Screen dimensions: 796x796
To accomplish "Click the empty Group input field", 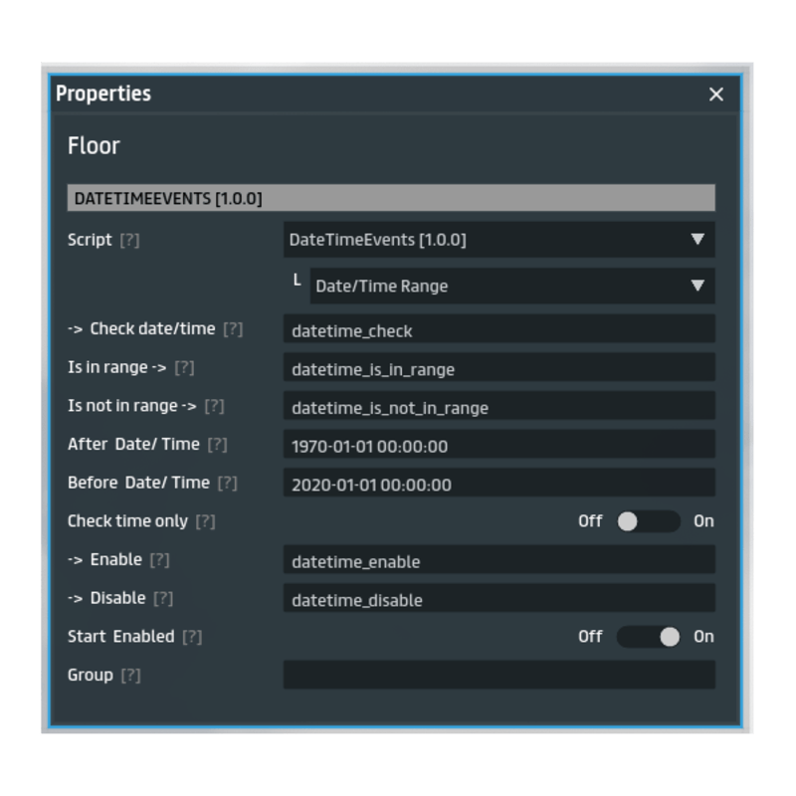I will pyautogui.click(x=498, y=675).
